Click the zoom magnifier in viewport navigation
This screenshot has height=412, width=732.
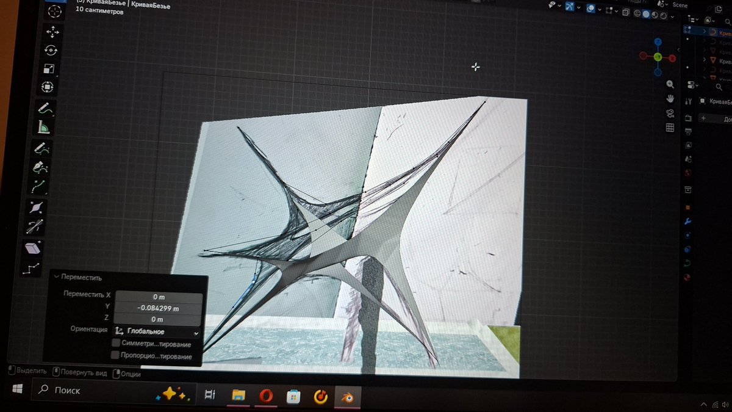coord(670,84)
